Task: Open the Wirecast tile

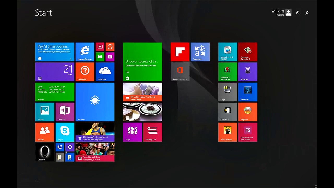Action: click(248, 72)
